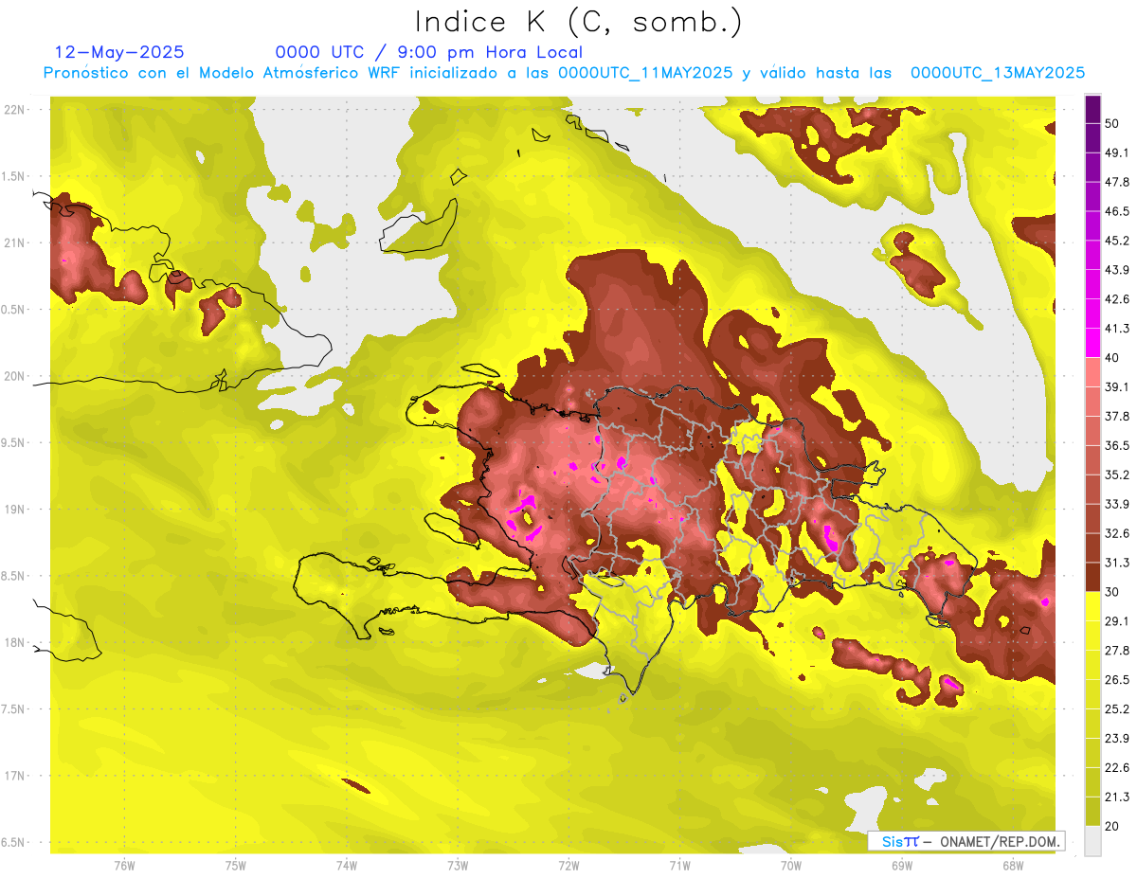Image resolution: width=1137 pixels, height=878 pixels.
Task: Click the '46.5' colour scale value
Action: click(x=1117, y=211)
